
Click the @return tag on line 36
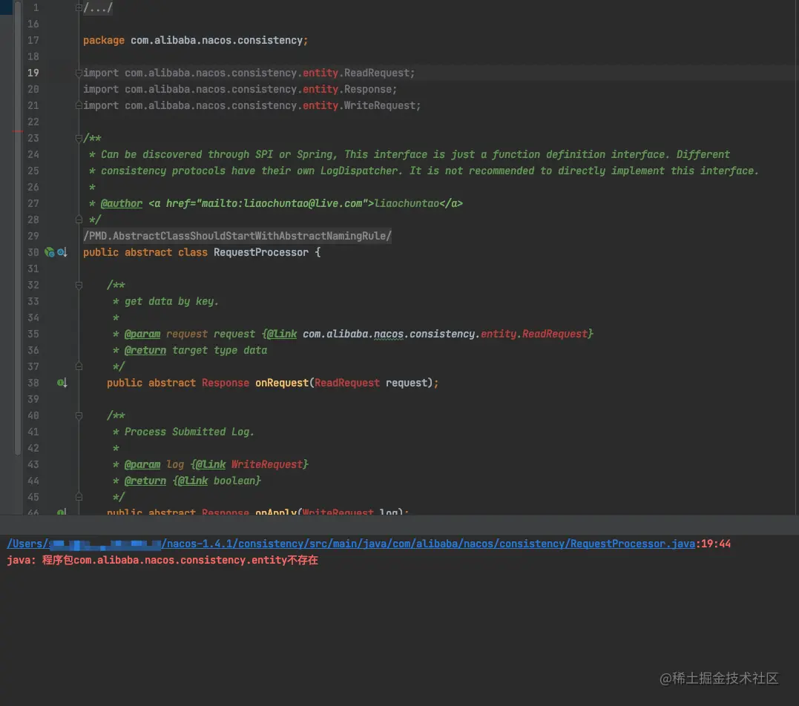145,350
